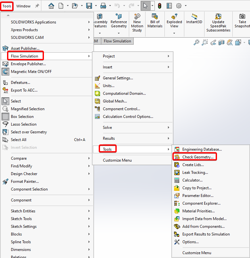Viewport: 250px width, 258px height.
Task: Expand the Save dropdown arrow
Action: [x=96, y=6]
